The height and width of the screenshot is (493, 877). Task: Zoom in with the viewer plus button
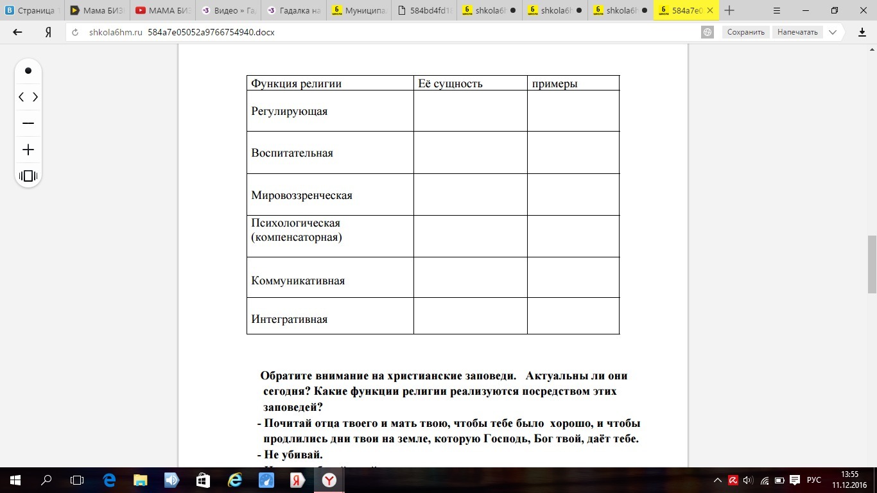click(28, 150)
